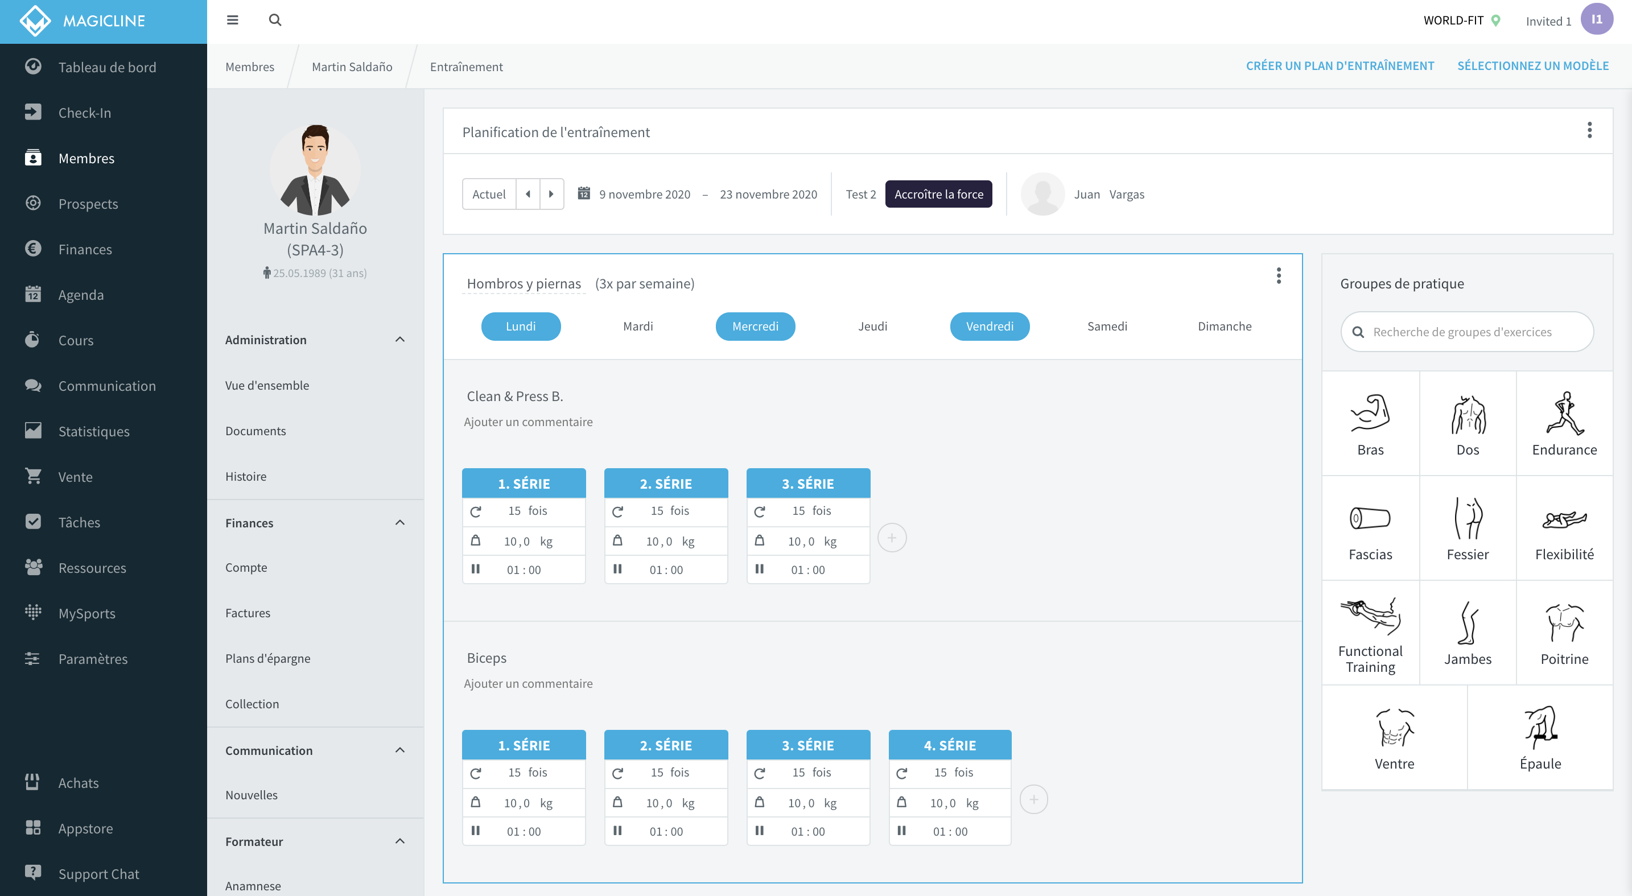Select the Bras practice group icon
Viewport: 1632px width, 896px height.
[x=1370, y=421]
